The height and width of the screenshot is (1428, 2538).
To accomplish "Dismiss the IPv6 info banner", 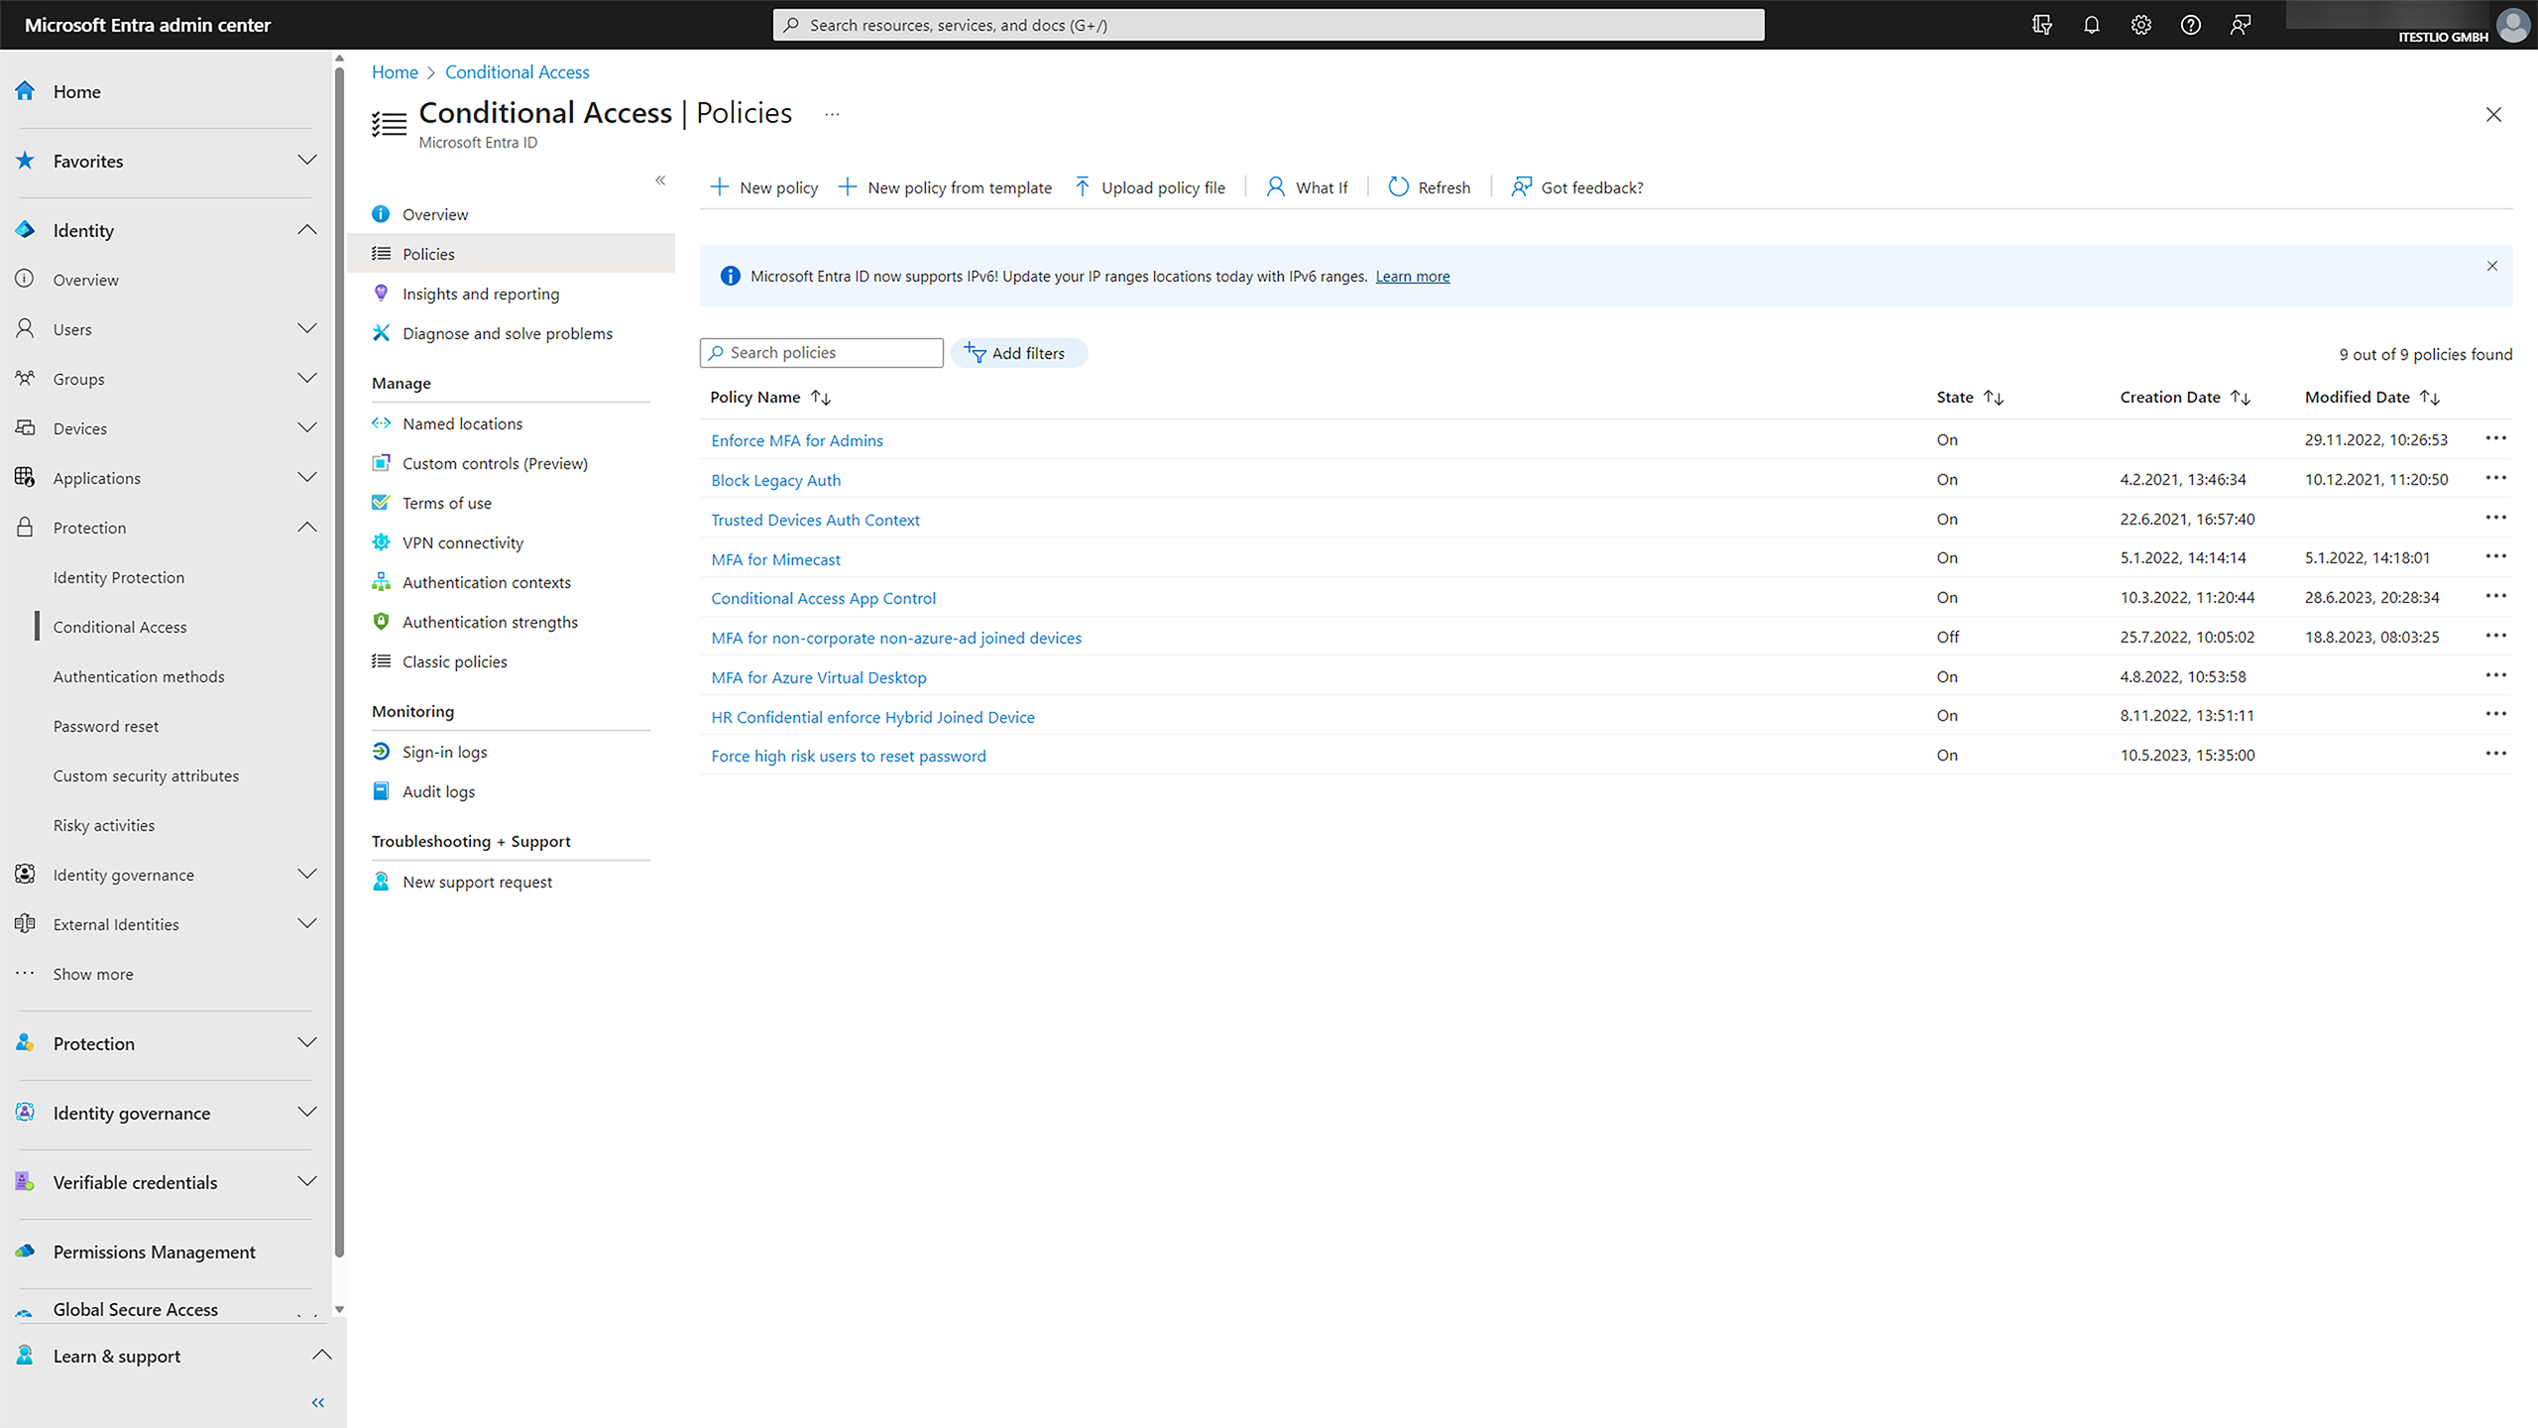I will pos(2491,266).
